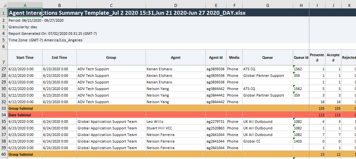Image resolution: width=356 pixels, height=159 pixels.
Task: Select column G header
Action: [x=268, y=6]
